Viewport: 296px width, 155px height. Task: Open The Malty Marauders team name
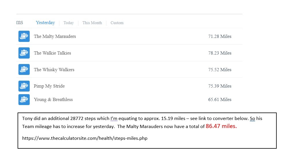pyautogui.click(x=55, y=36)
